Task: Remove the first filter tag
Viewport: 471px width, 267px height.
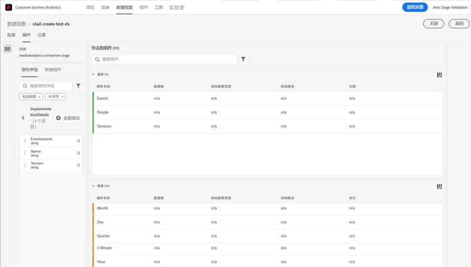Action: click(40, 97)
